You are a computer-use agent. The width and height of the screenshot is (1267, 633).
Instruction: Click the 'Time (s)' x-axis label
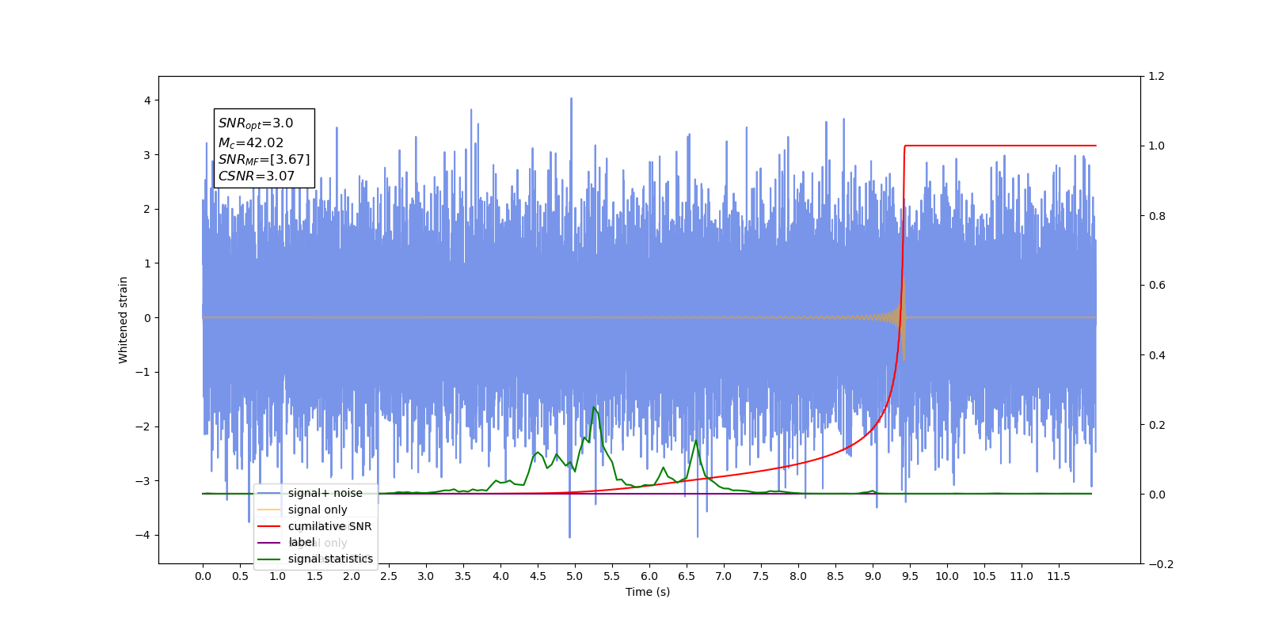[x=648, y=592]
